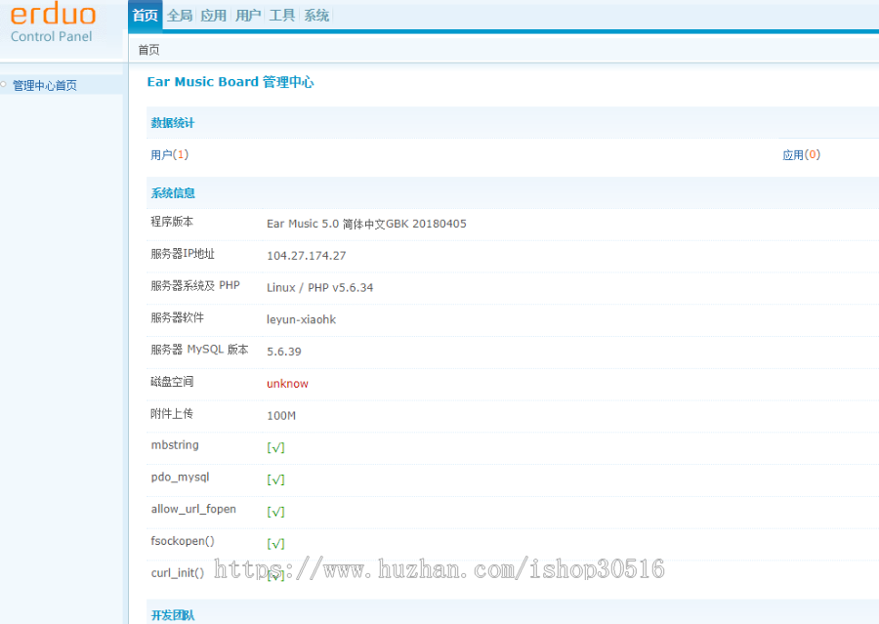Screen dimensions: 879x624
Task: Select 管理中心首页 in the sidebar
Action: click(x=45, y=85)
